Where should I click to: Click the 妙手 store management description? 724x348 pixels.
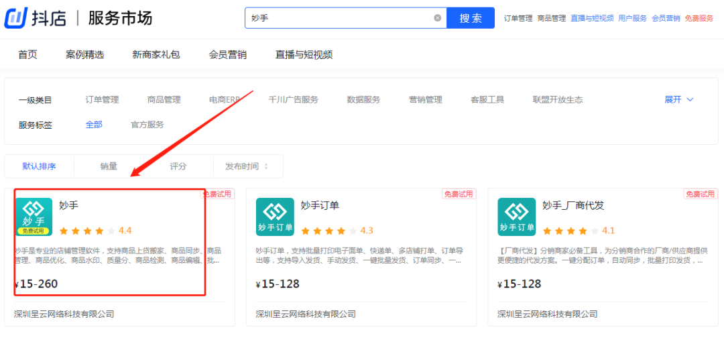point(118,255)
